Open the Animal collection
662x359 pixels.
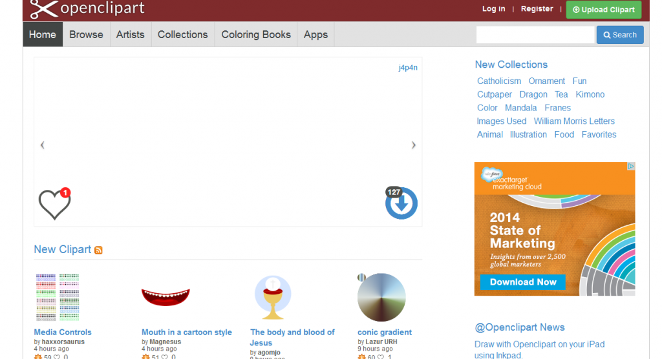click(490, 134)
